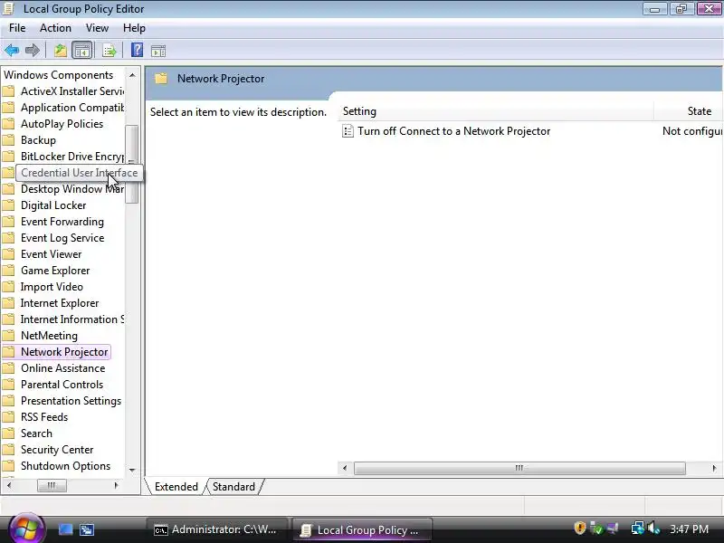Select Import Video folder
The width and height of the screenshot is (724, 543).
click(52, 287)
